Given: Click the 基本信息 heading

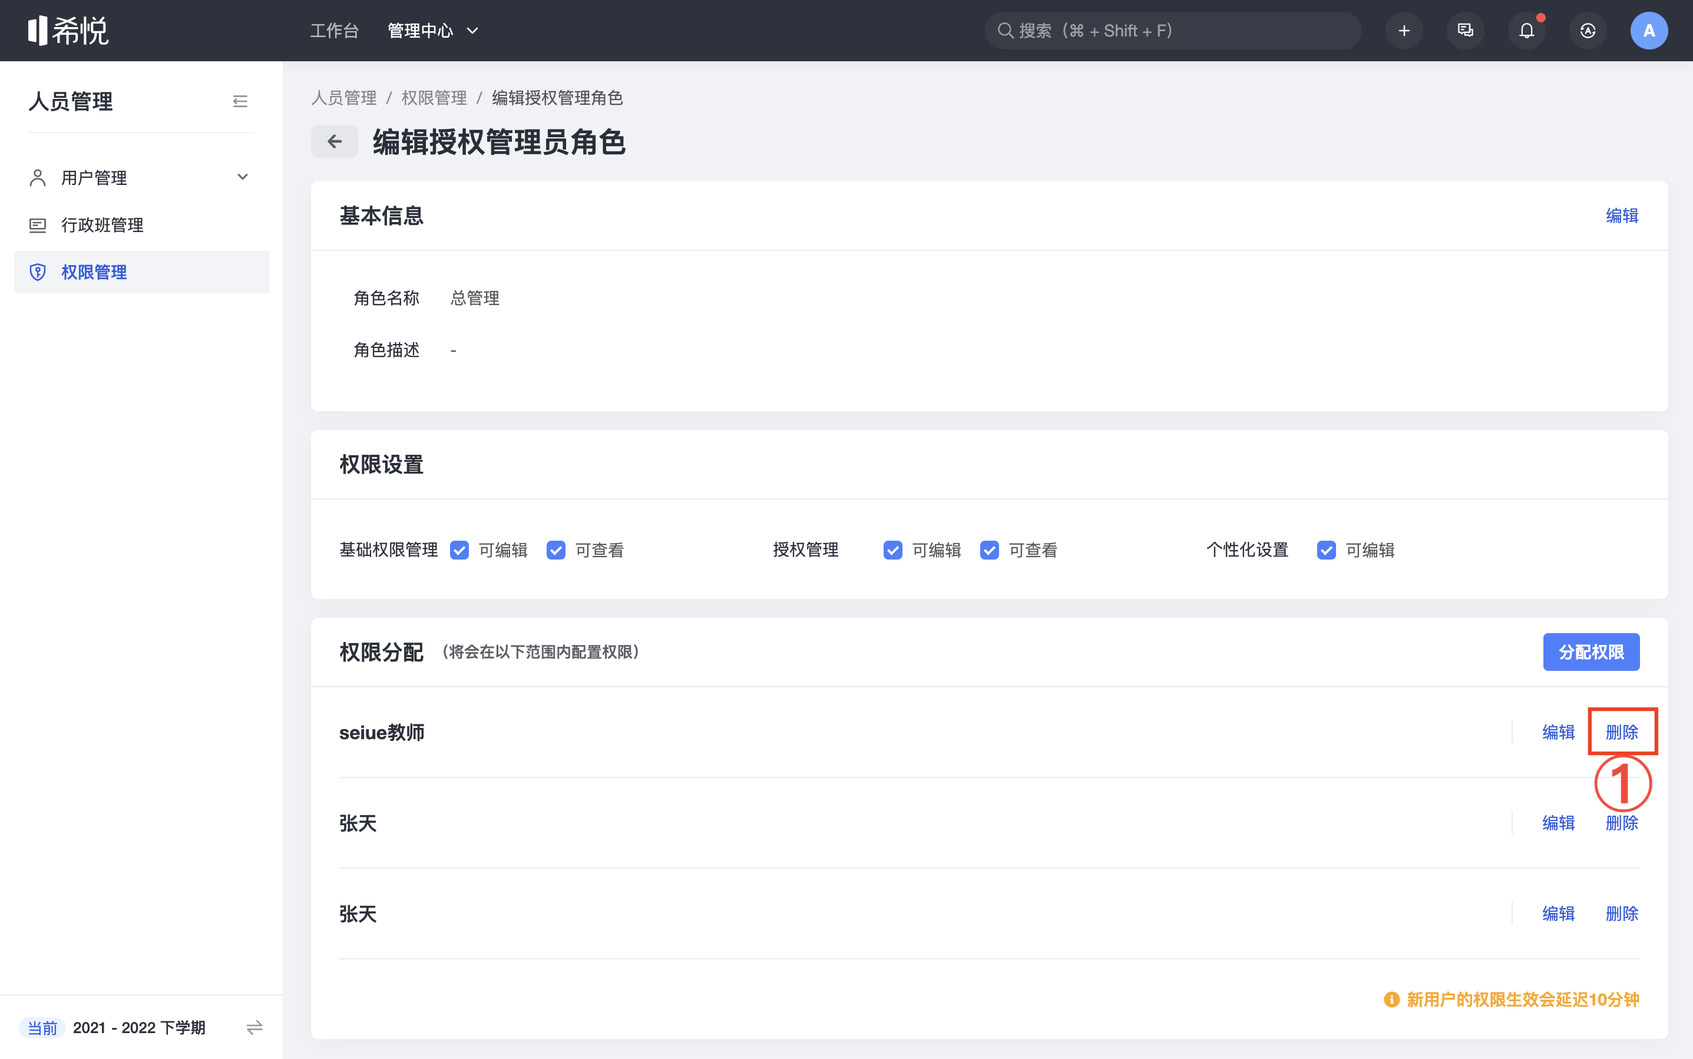Looking at the screenshot, I should pyautogui.click(x=381, y=216).
